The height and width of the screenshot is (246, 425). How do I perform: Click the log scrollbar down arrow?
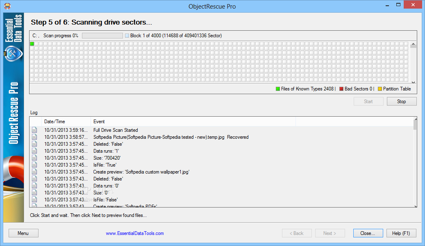pyautogui.click(x=415, y=206)
